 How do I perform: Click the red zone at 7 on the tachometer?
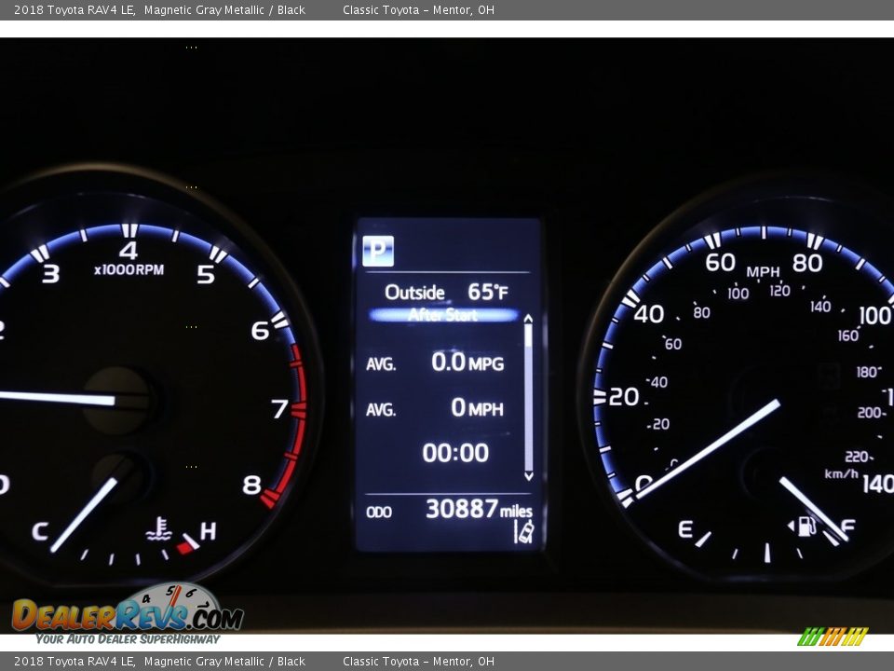click(x=298, y=408)
